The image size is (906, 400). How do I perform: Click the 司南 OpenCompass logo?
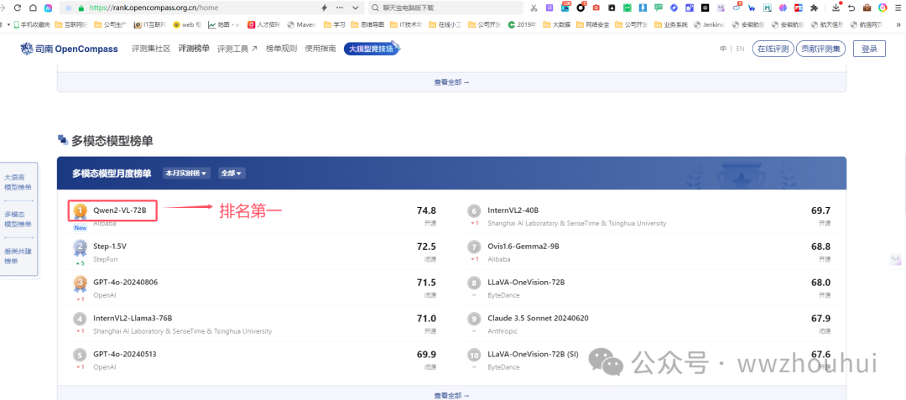71,49
